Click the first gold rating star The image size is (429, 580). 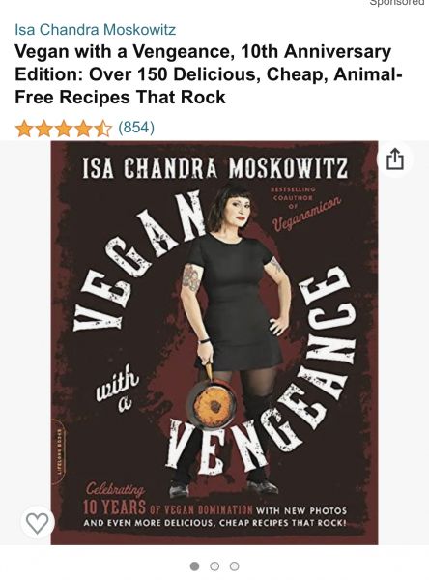coord(24,129)
